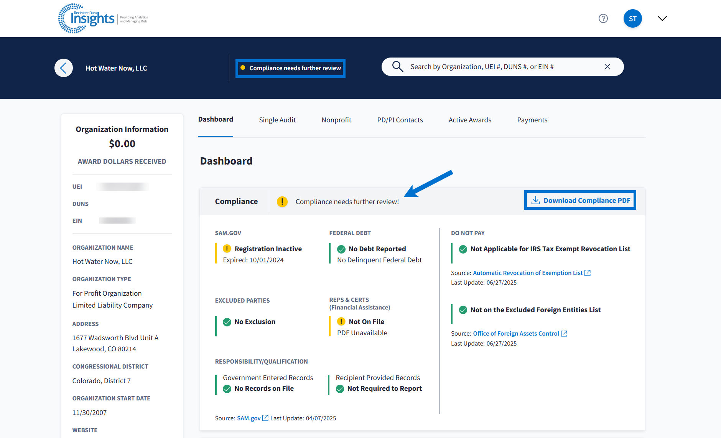Expand the user account menu chevron
Viewport: 721px width, 438px height.
point(662,18)
